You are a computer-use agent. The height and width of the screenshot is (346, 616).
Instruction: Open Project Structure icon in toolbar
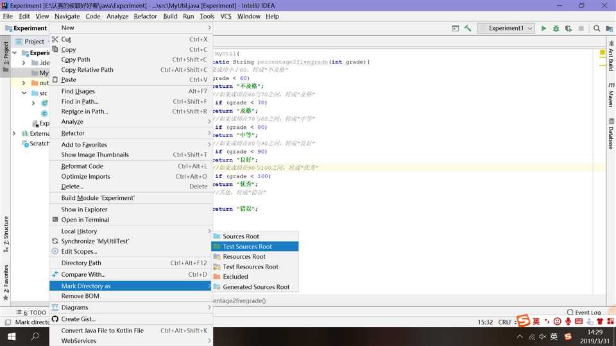tap(610, 28)
